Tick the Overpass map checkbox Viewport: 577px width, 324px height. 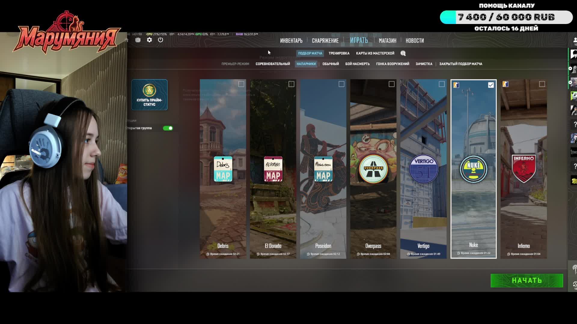pyautogui.click(x=392, y=84)
